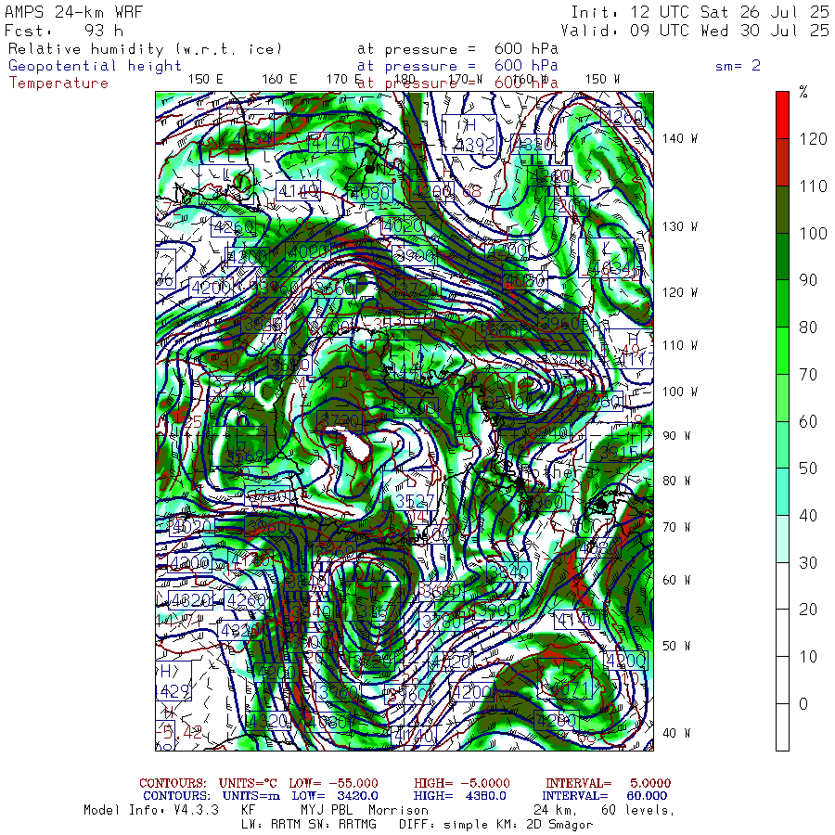Viewport: 835px width, 835px height.
Task: Click the '120 W' longitude label
Action: (x=679, y=292)
